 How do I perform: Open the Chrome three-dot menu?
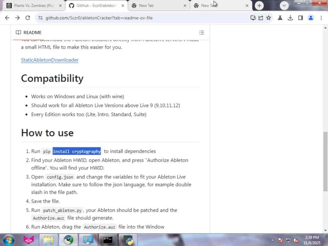pyautogui.click(x=321, y=18)
